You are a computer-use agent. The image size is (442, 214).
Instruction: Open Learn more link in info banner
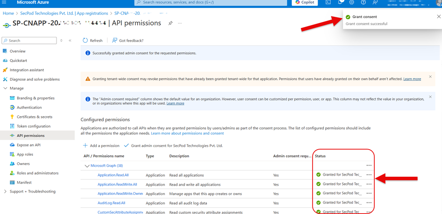coord(175,104)
